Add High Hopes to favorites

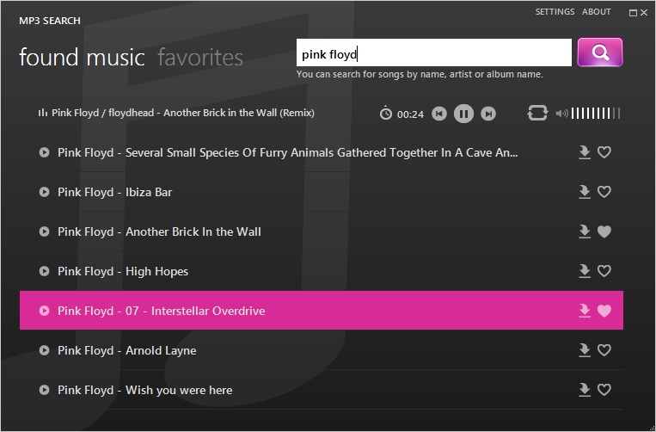click(x=604, y=271)
